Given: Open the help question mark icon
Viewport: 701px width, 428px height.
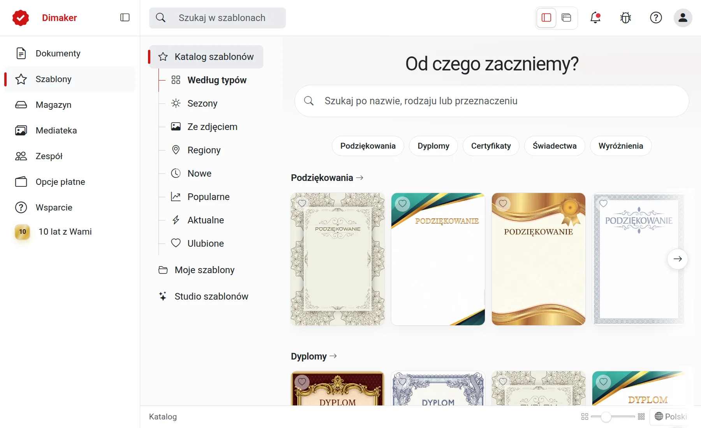Looking at the screenshot, I should tap(656, 18).
